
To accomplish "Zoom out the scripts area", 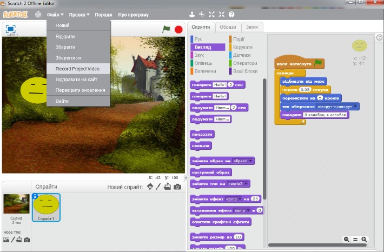I will 347,239.
